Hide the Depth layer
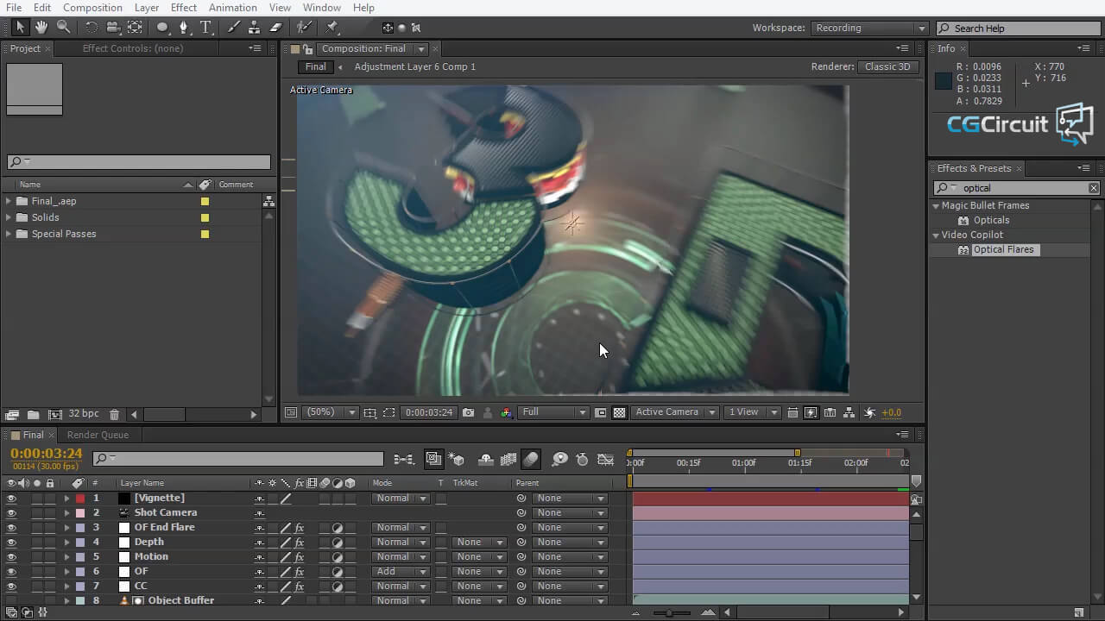Screen dimensions: 1105x621 click(x=10, y=542)
